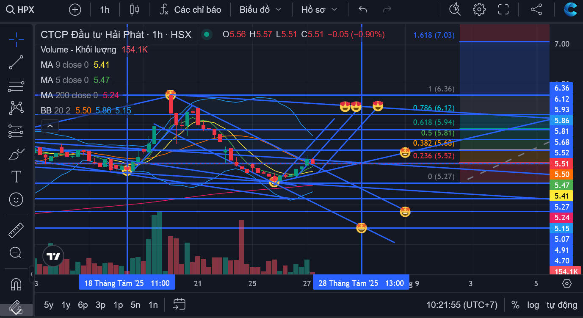Image resolution: width=583 pixels, height=318 pixels.
Task: Toggle log scale mode
Action: 533,305
